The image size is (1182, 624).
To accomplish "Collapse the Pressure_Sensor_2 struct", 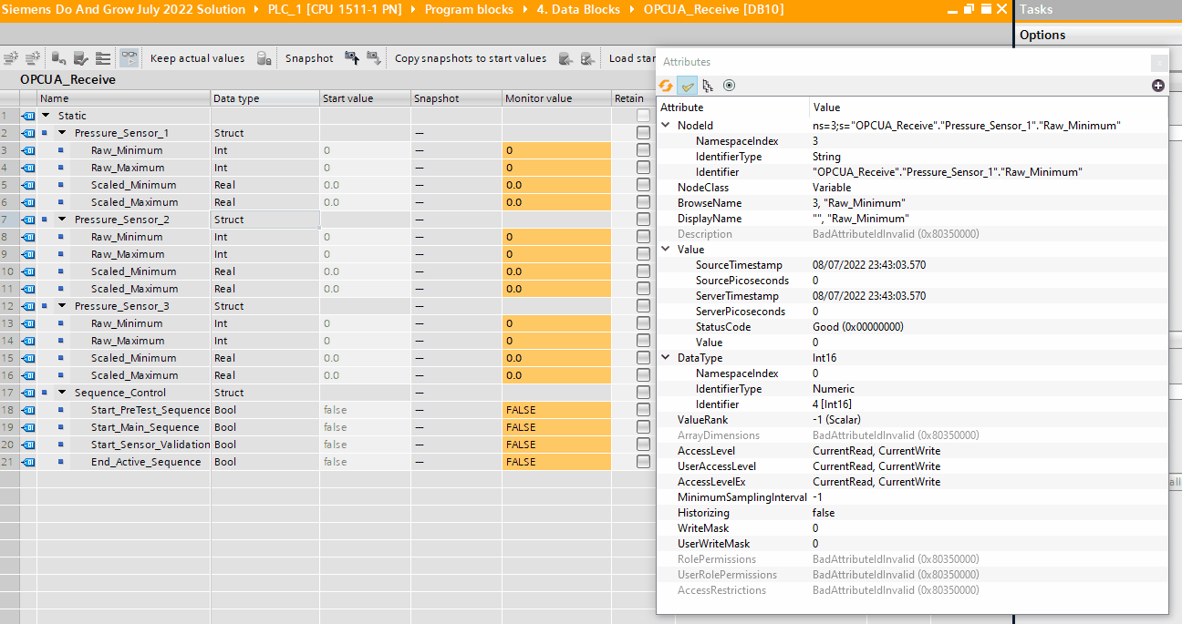I will click(62, 220).
